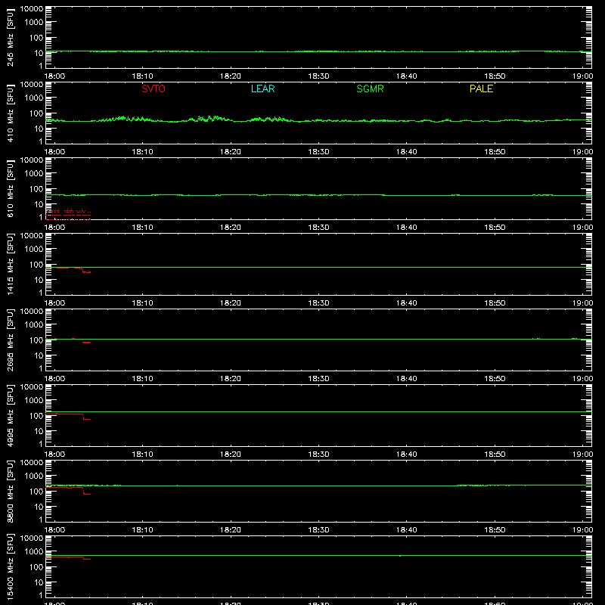Click 19:00 label under the 610 MHz plot

point(582,228)
